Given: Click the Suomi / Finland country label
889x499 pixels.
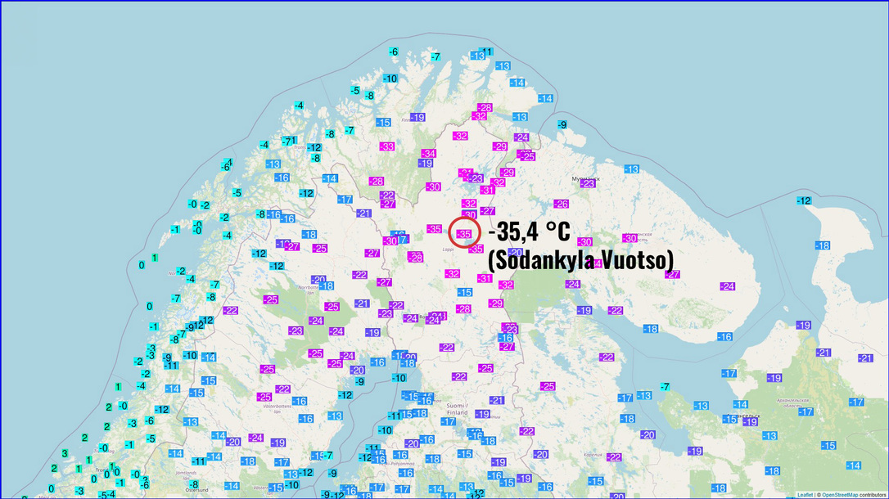Looking at the screenshot, I should pyautogui.click(x=455, y=409).
